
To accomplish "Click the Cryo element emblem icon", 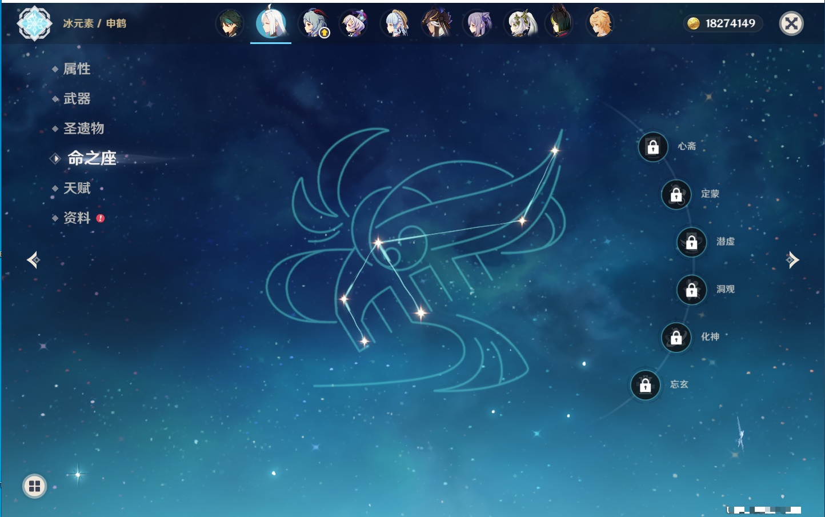I will pos(34,23).
